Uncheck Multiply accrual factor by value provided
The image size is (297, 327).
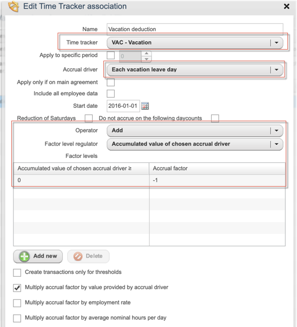17,288
